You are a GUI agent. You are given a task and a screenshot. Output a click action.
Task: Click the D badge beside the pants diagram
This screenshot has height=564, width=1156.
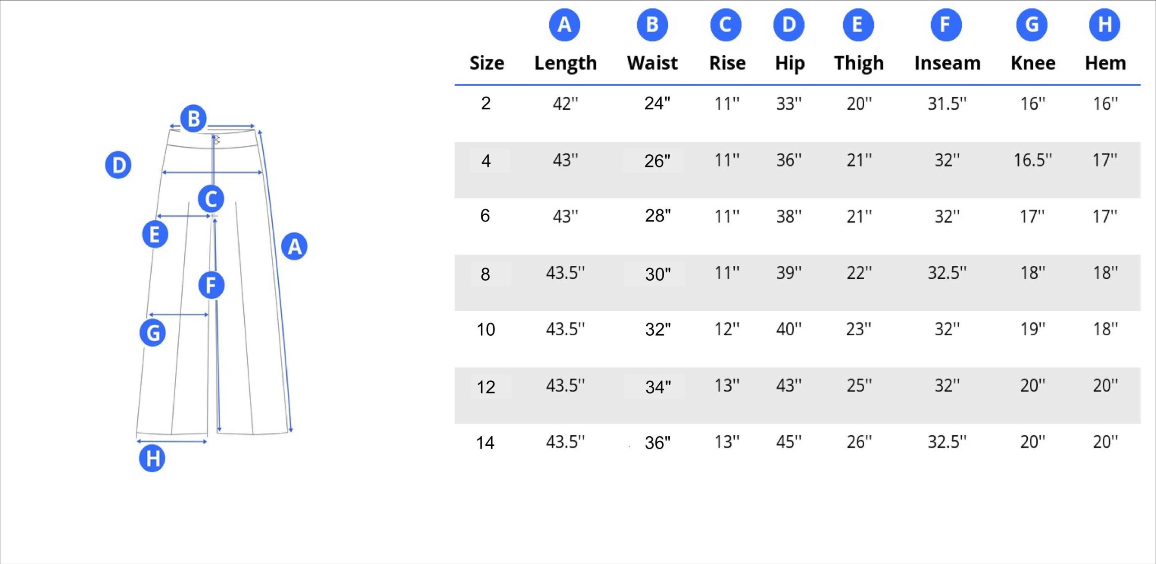(x=118, y=165)
